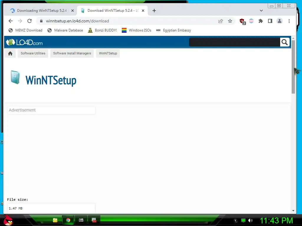Click the Chrome taskbar icon
The width and height of the screenshot is (302, 226).
click(x=68, y=220)
